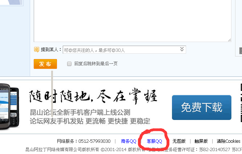The width and height of the screenshot is (242, 154).
Task: Open the 商务QQ link
Action: pos(128,141)
